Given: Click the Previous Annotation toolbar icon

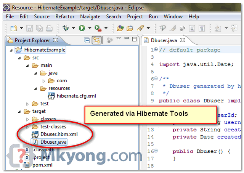Looking at the screenshot, I should (234, 28).
